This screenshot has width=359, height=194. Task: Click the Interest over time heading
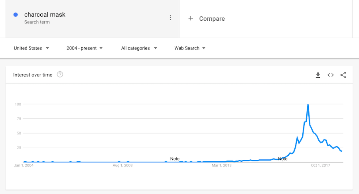tap(33, 75)
